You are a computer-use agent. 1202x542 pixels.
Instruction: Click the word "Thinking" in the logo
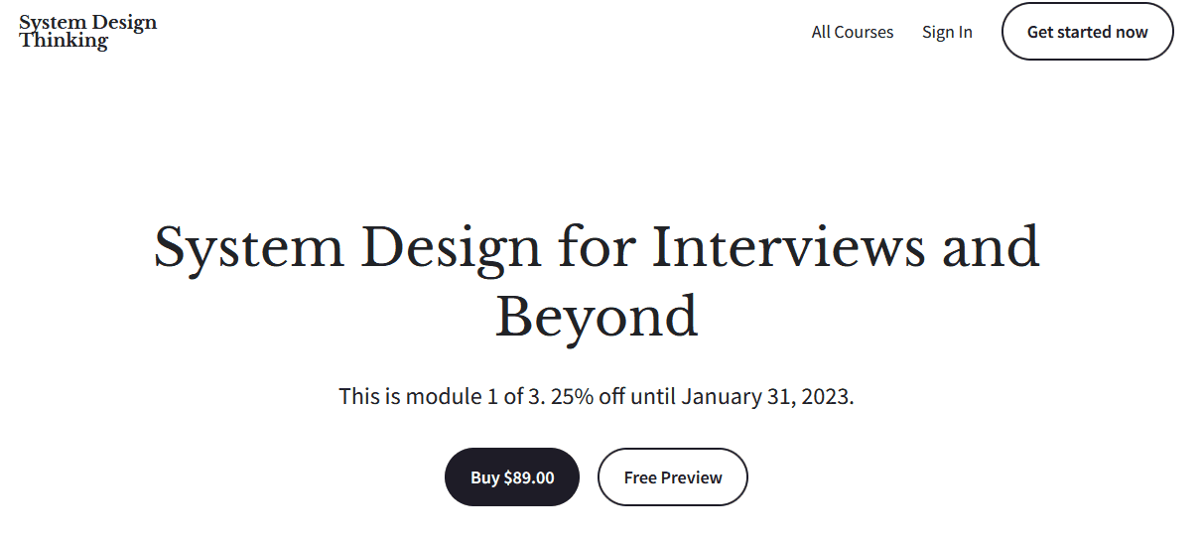[x=64, y=41]
